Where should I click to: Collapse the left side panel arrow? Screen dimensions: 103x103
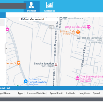pos(6,49)
